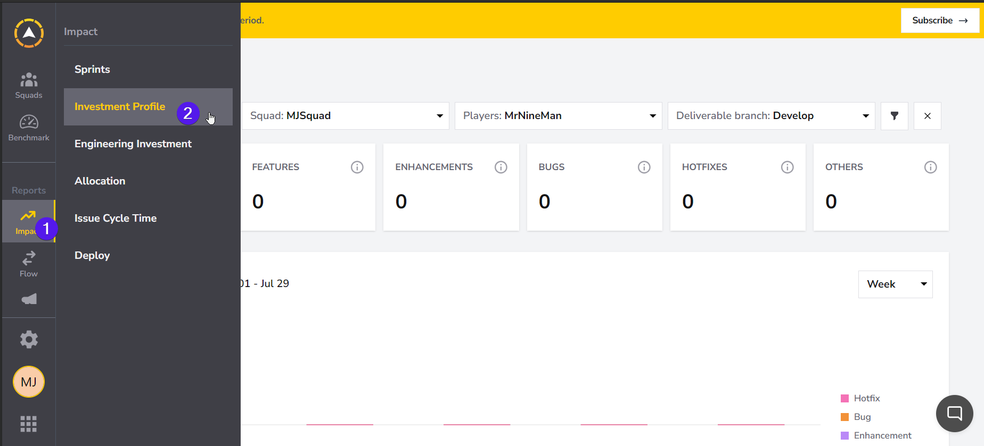Select Sprints in the Impact menu

click(x=148, y=70)
